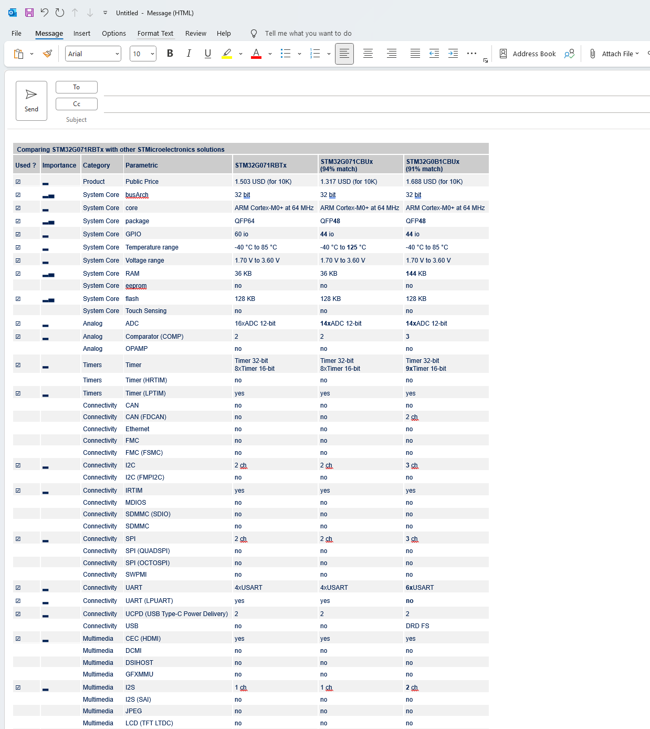The width and height of the screenshot is (650, 729).
Task: Open the Format Text tab
Action: pyautogui.click(x=155, y=33)
